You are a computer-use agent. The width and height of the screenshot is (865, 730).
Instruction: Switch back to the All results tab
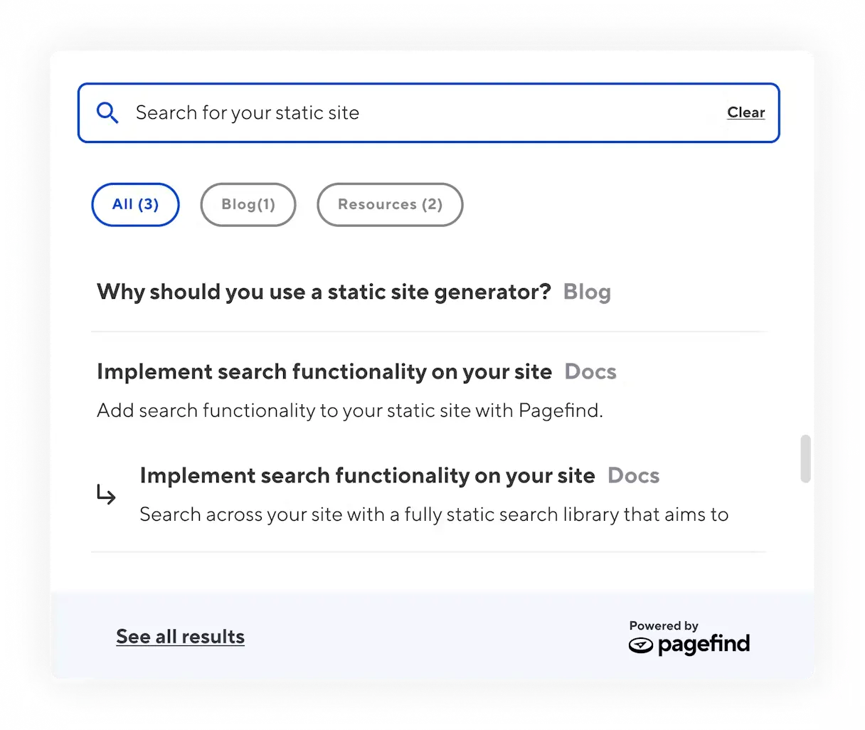coord(135,204)
